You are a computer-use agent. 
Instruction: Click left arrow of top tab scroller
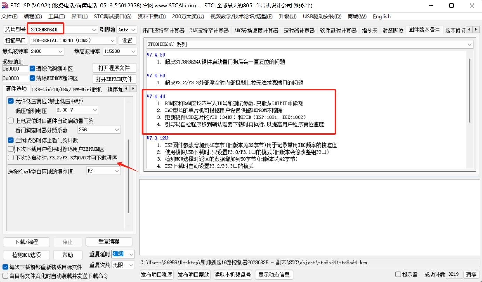(469, 30)
